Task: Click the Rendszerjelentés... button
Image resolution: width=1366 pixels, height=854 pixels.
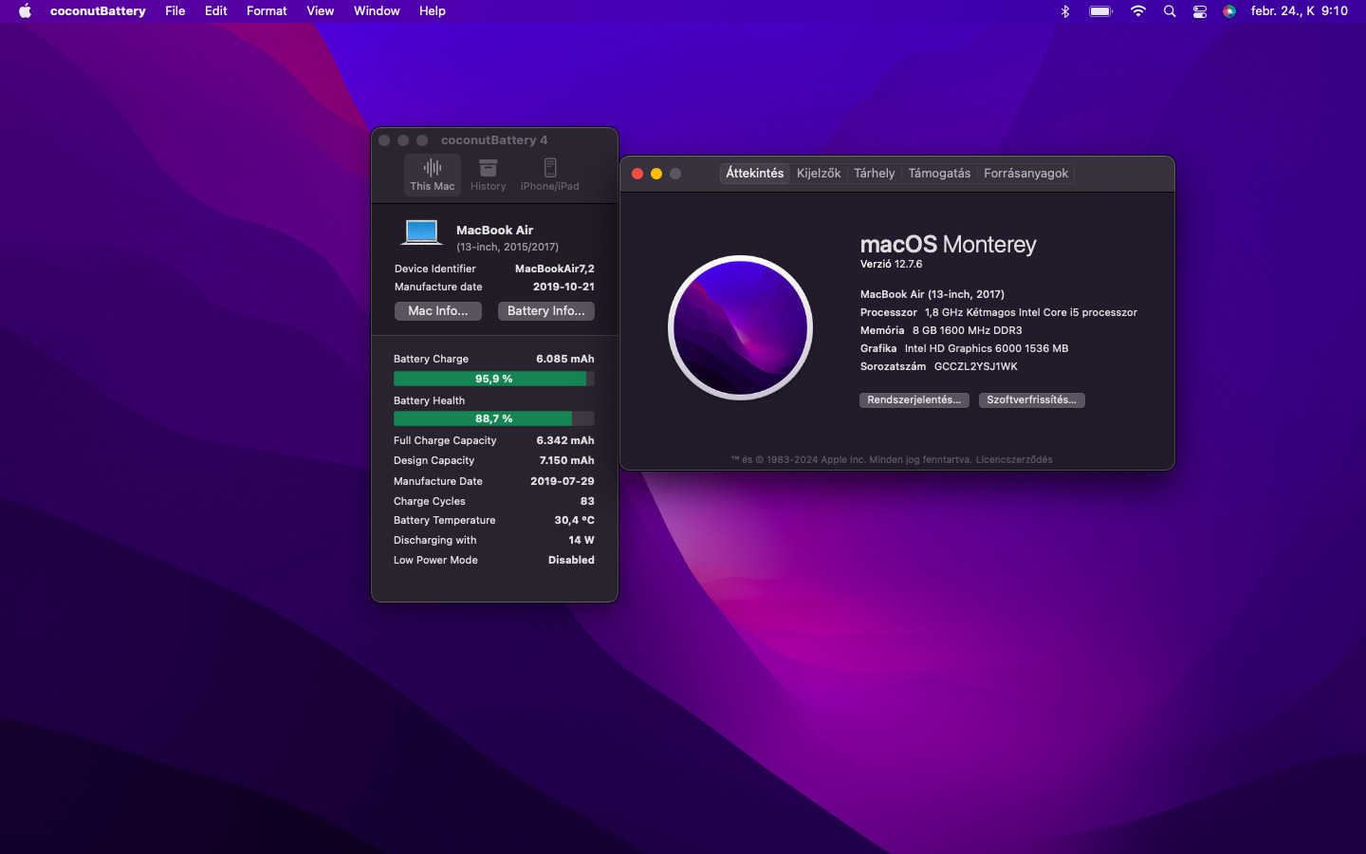Action: [914, 400]
